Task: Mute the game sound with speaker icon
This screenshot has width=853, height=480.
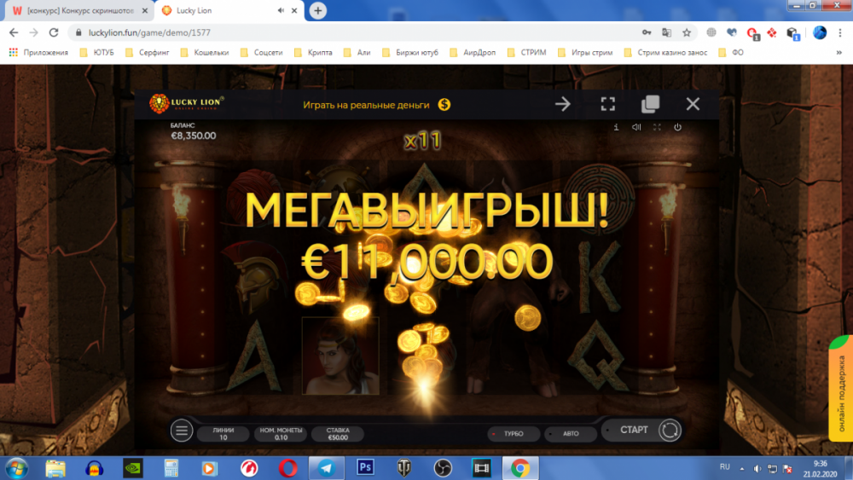Action: (636, 127)
